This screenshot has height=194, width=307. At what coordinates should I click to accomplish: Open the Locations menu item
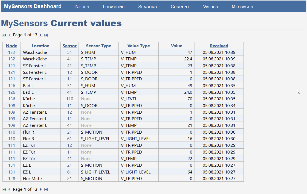tap(114, 7)
